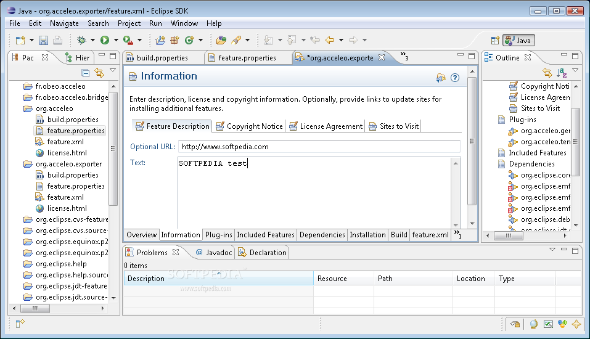
Task: Collapse all in Package Explorer
Action: tap(86, 73)
